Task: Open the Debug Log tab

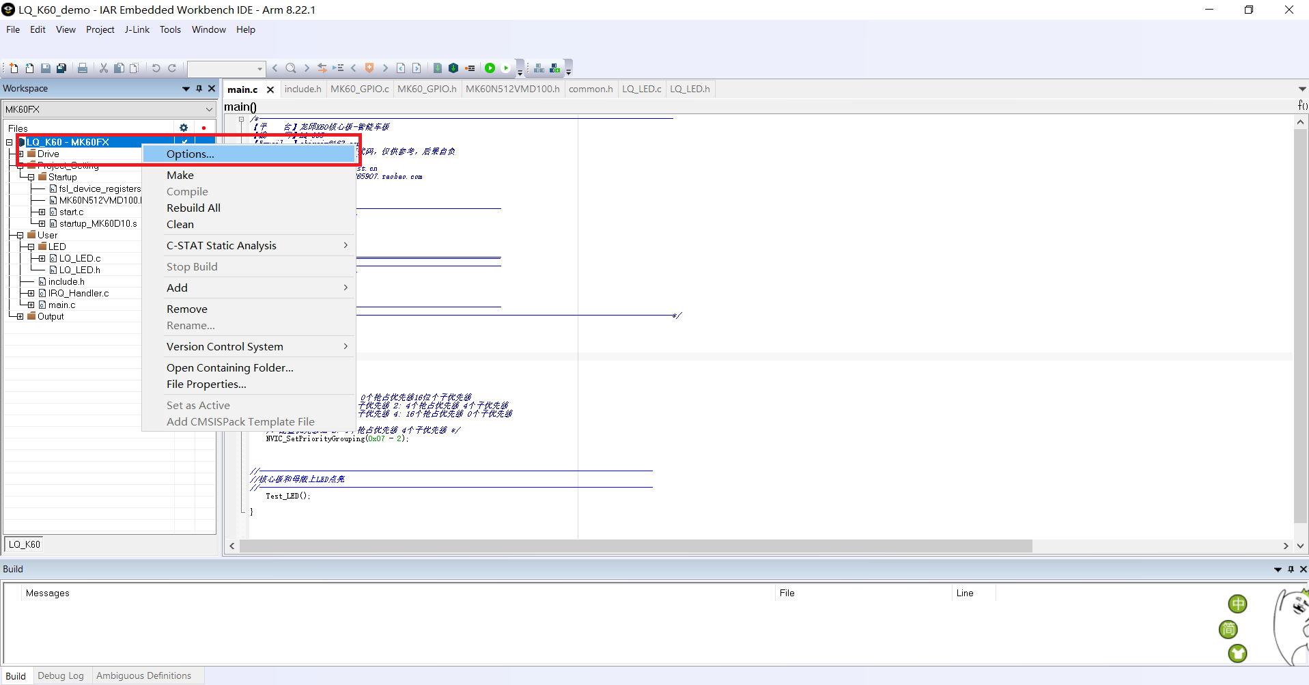Action: [61, 675]
